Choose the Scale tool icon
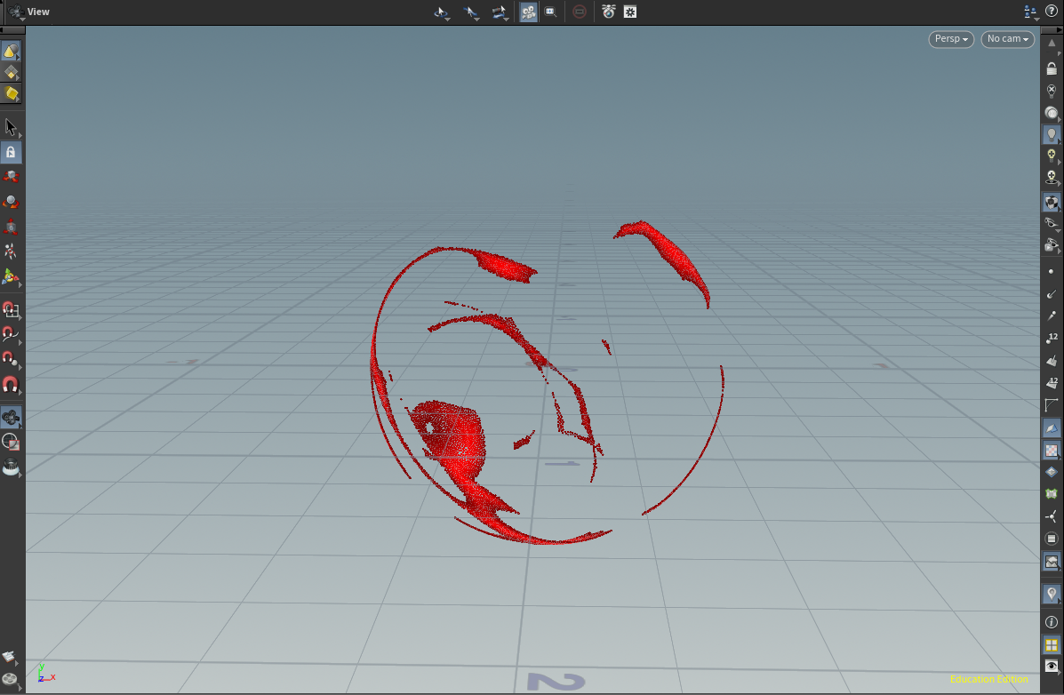Viewport: 1064px width, 695px height. pyautogui.click(x=11, y=226)
